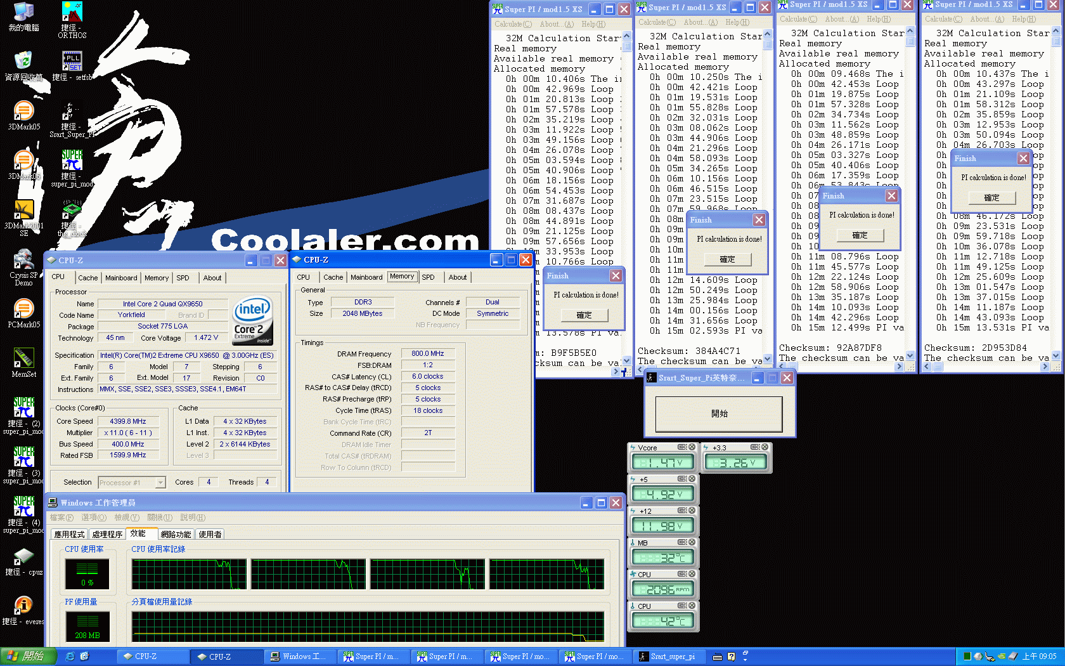Switch to Windows 工作管理員 taskbar button
Screen dimensions: 1065x666
pyautogui.click(x=299, y=656)
